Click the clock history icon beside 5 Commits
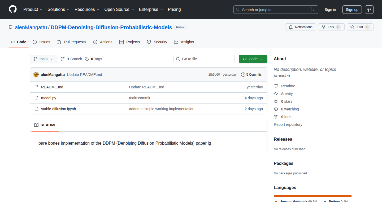 pyautogui.click(x=243, y=75)
